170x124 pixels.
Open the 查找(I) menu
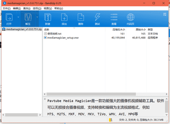27,9
